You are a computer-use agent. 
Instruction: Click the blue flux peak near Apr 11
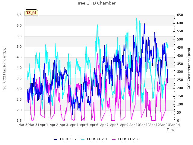pyautogui.click(x=145, y=23)
